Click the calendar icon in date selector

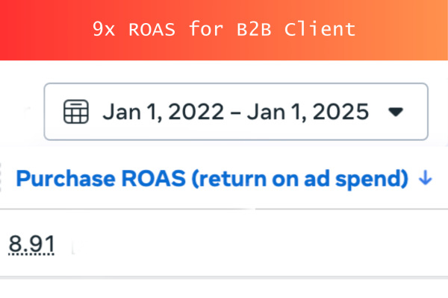click(76, 112)
